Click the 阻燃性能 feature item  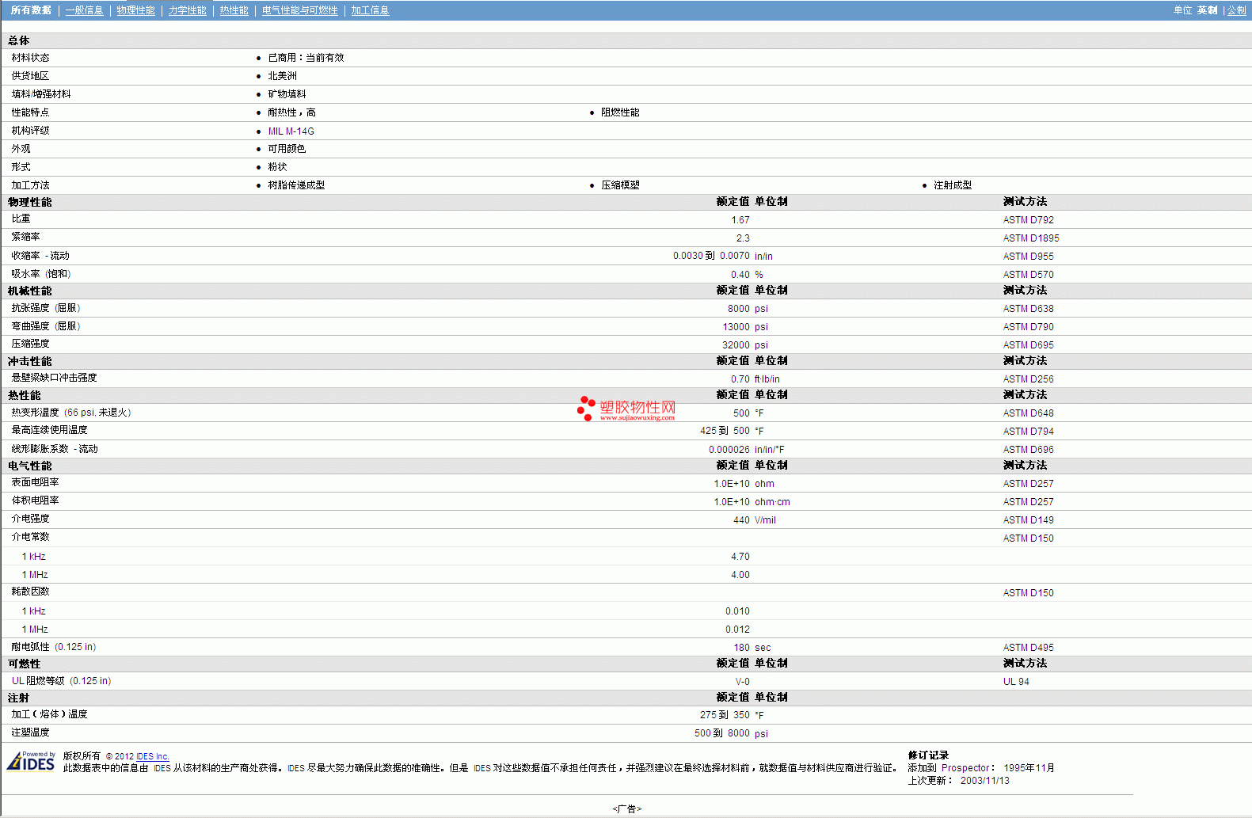click(620, 112)
